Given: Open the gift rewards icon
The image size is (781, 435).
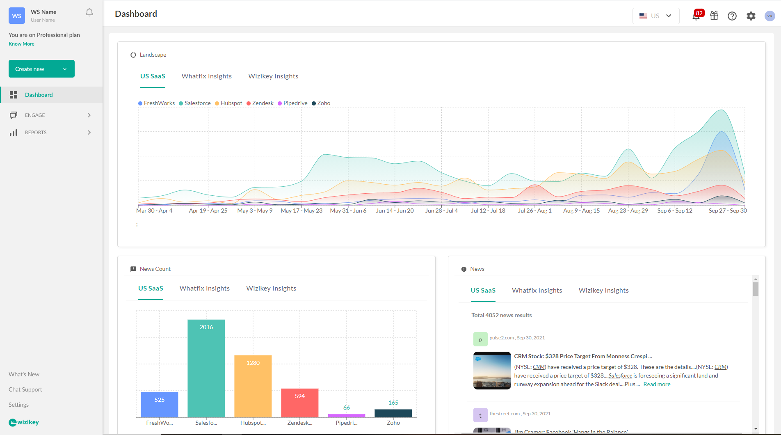Looking at the screenshot, I should click(x=714, y=16).
